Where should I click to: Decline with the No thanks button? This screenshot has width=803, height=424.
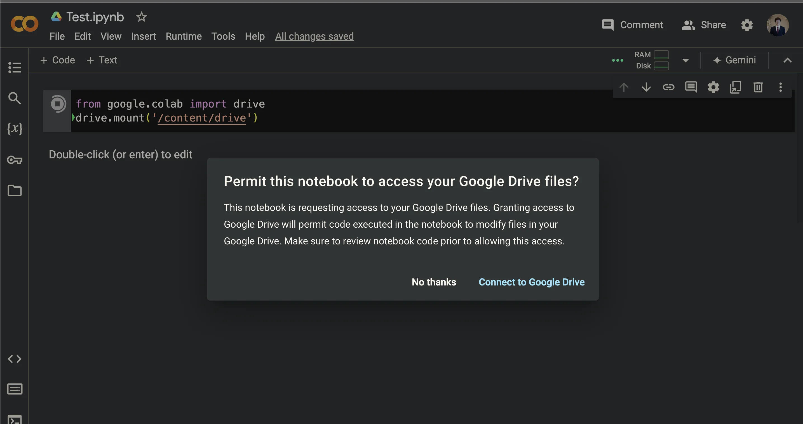434,282
